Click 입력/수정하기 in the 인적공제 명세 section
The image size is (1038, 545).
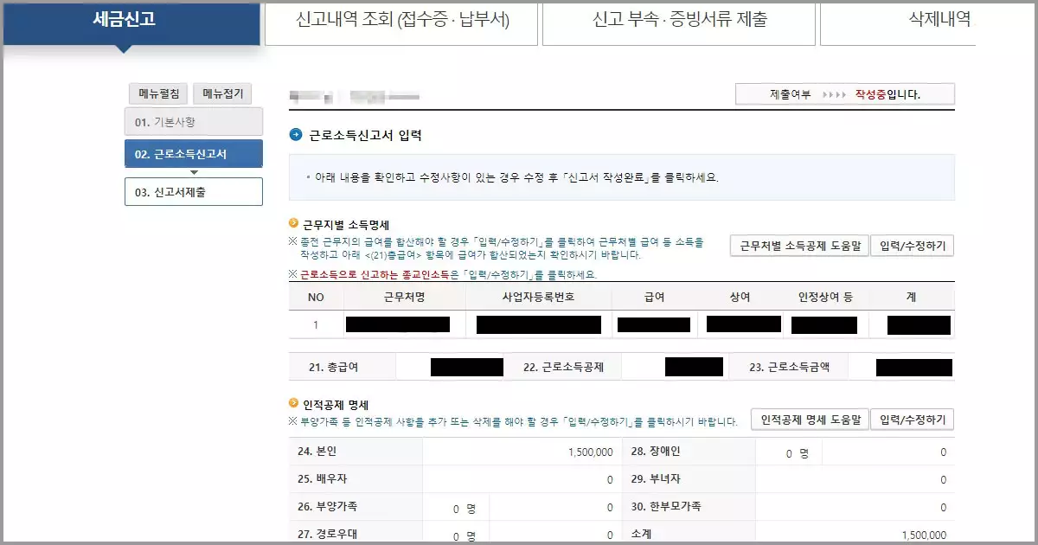[913, 419]
